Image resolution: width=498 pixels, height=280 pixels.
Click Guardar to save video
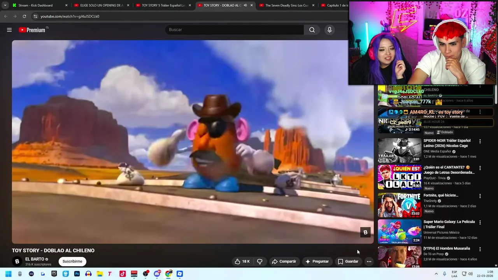348,261
